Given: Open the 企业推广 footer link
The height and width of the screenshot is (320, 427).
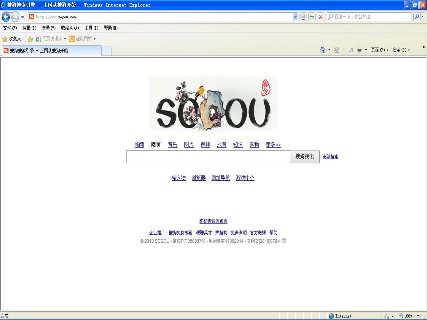Looking at the screenshot, I should [157, 233].
